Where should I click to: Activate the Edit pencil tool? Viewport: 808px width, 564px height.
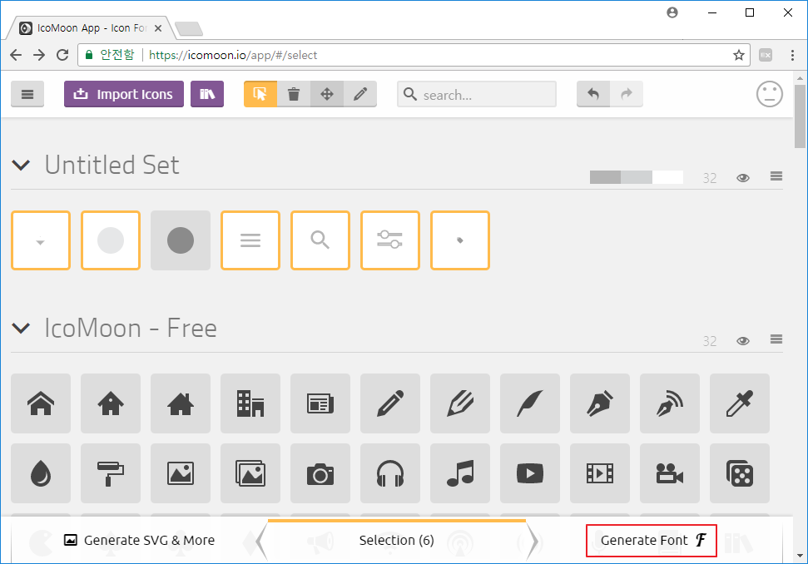(x=360, y=94)
